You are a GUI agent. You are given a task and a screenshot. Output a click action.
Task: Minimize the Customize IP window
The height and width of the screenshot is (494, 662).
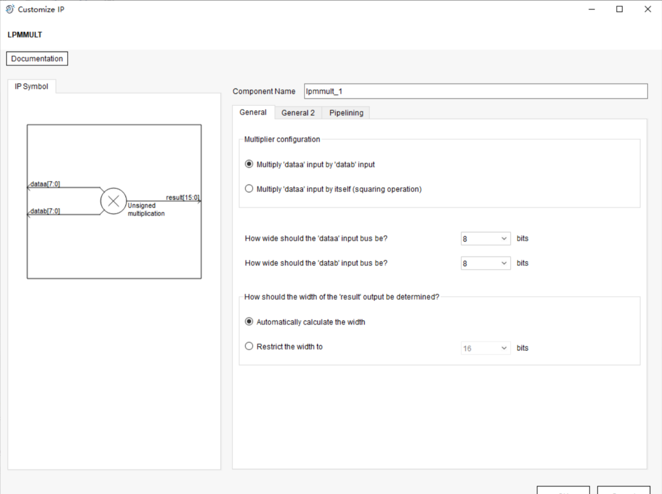tap(591, 9)
